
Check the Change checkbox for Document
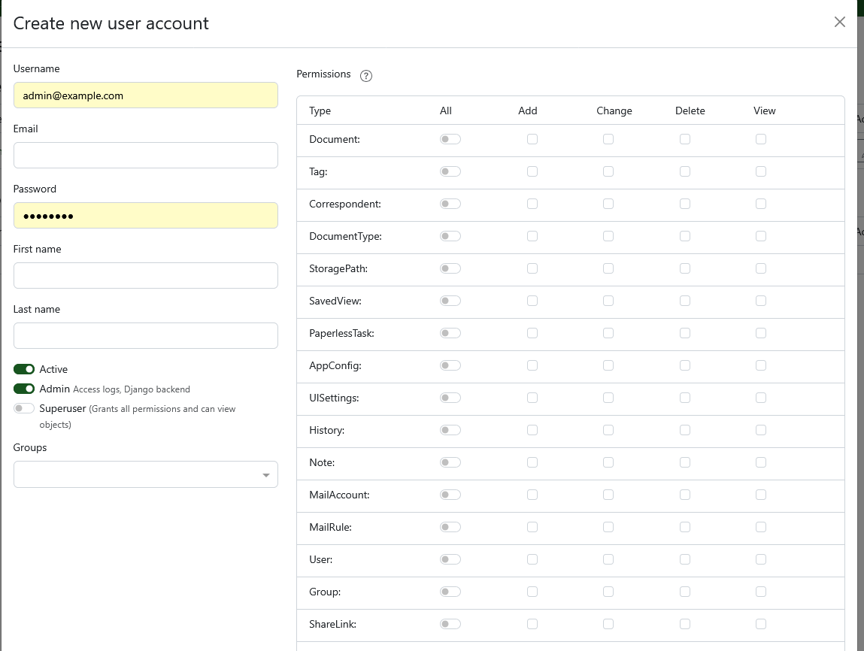click(608, 139)
